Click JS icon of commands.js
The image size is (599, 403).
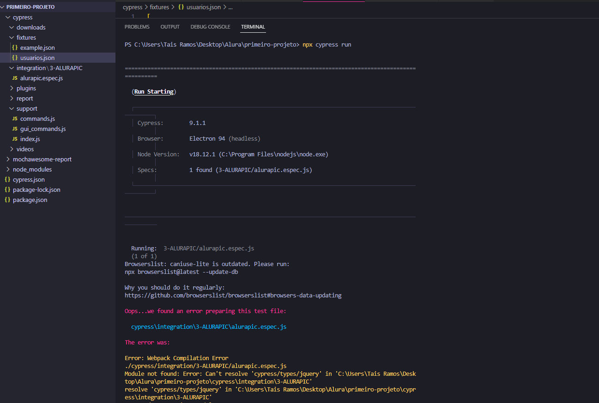[x=15, y=119]
